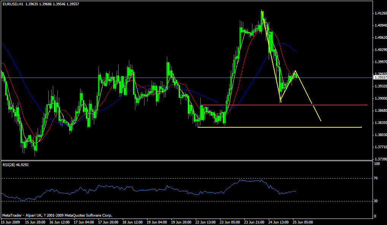Screen dimensions: 387x225
Task: Click the MetaTrader - Alpari UK copyright text
Action: point(57,215)
